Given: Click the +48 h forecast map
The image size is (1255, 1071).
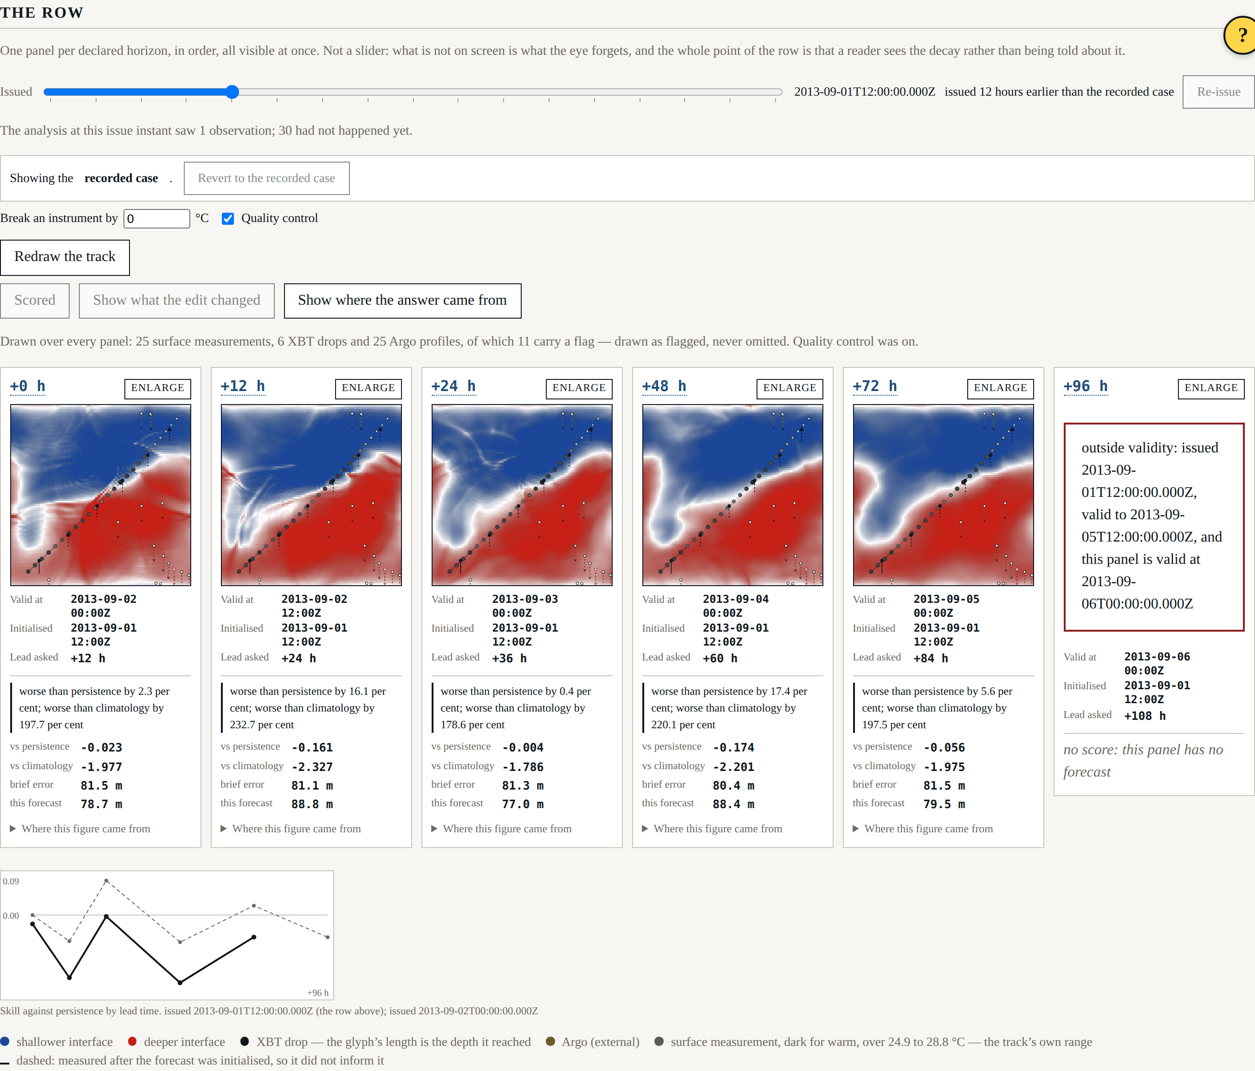Looking at the screenshot, I should 733,495.
